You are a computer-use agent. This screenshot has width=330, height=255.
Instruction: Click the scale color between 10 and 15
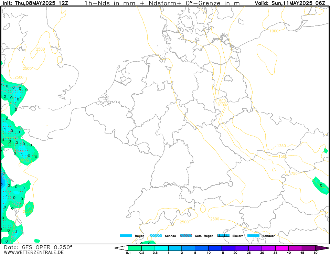[x=215, y=248]
